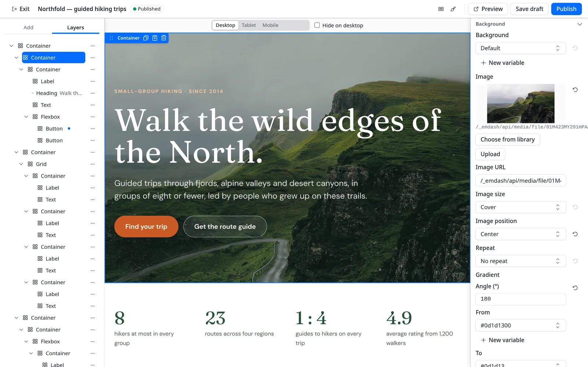Tick the Hide on desktop checkbox
The image size is (588, 367).
click(x=317, y=25)
